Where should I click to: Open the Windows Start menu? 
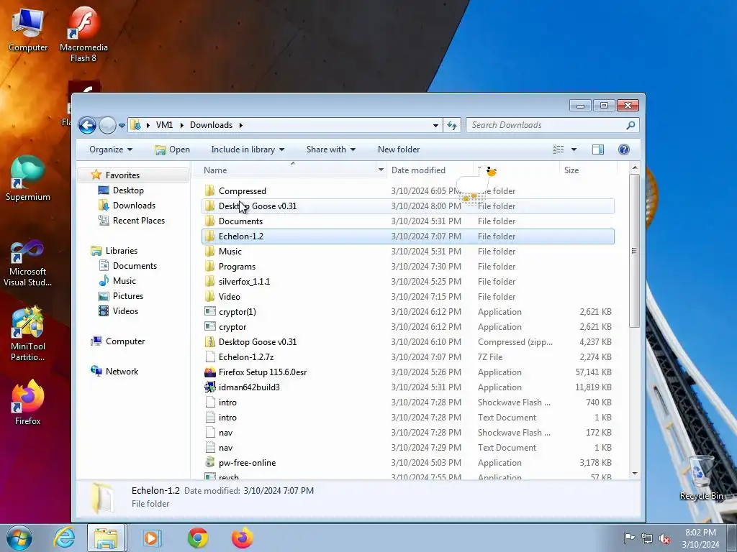tap(19, 538)
